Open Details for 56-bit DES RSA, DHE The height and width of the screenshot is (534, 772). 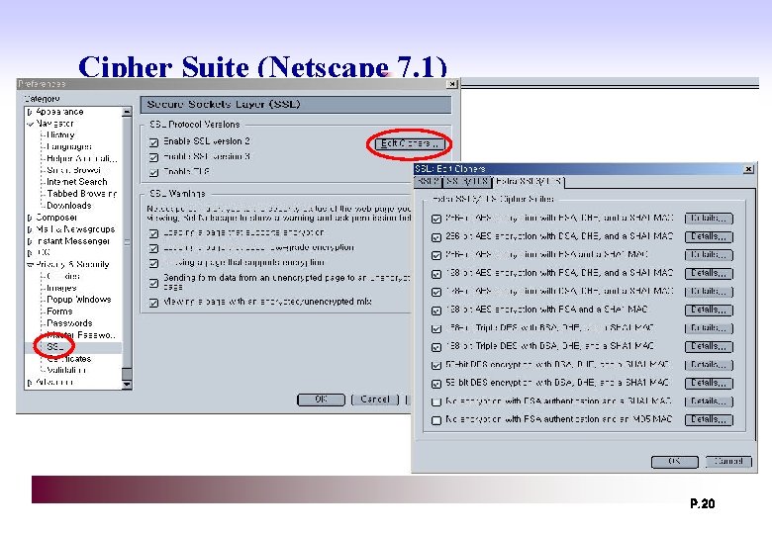pyautogui.click(x=709, y=365)
